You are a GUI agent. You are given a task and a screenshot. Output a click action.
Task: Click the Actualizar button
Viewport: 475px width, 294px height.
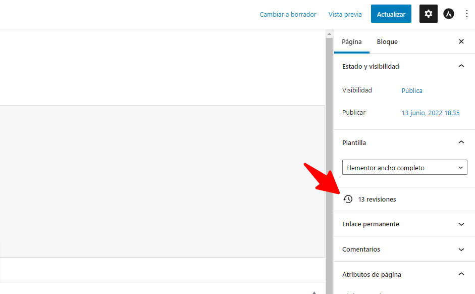pos(391,14)
